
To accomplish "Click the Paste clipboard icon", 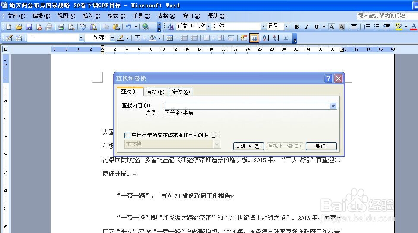I will click(x=116, y=27).
